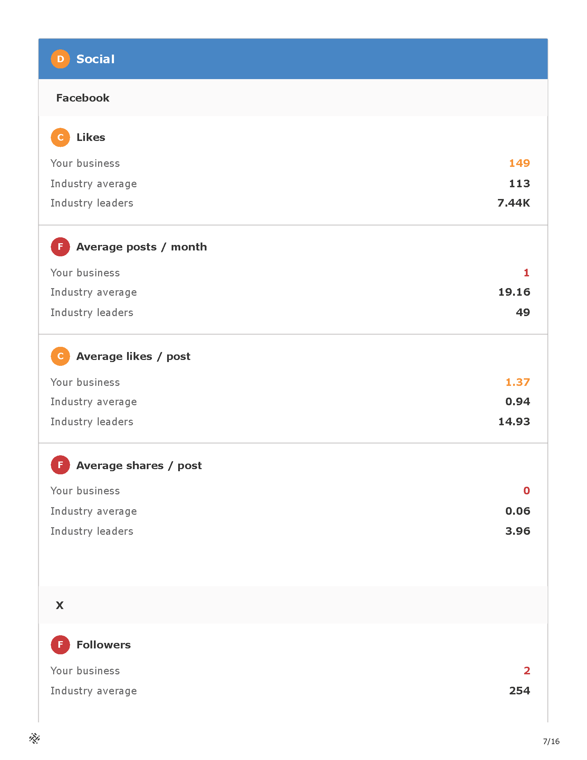This screenshot has width=587, height=760.
Task: Click the Likes metric title
Action: 91,137
